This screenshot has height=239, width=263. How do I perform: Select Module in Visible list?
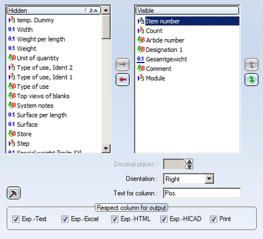[x=155, y=78]
